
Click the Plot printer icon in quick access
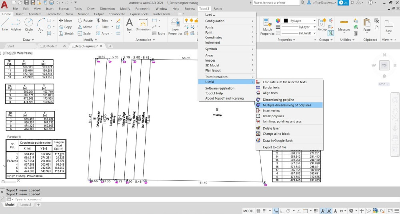coord(51,2)
